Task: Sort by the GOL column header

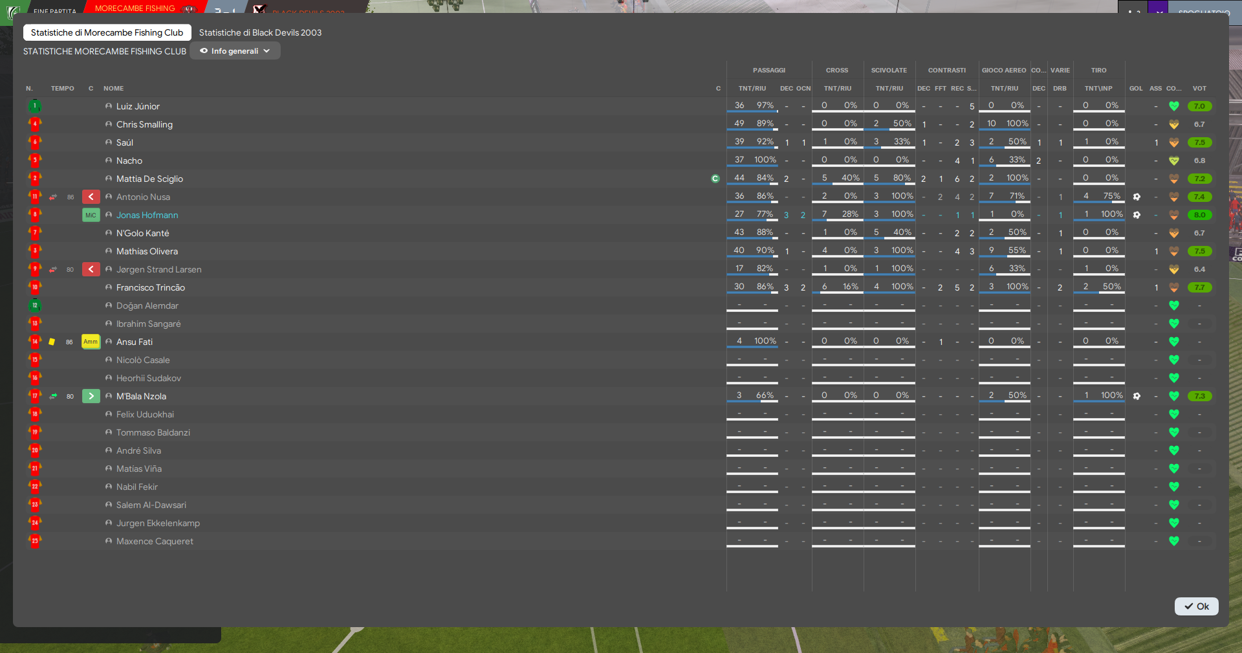Action: point(1136,88)
